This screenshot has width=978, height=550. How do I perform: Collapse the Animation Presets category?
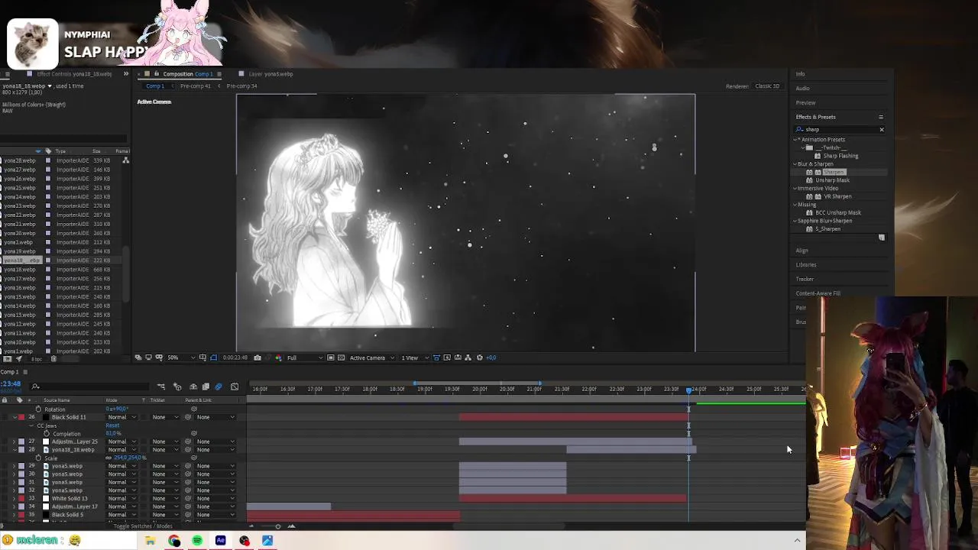(795, 140)
